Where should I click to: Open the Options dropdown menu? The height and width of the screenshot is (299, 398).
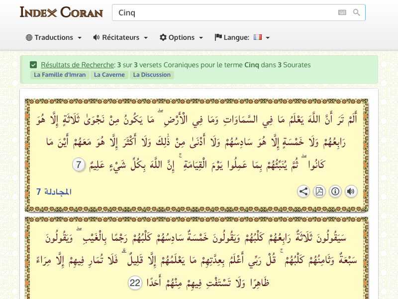181,37
